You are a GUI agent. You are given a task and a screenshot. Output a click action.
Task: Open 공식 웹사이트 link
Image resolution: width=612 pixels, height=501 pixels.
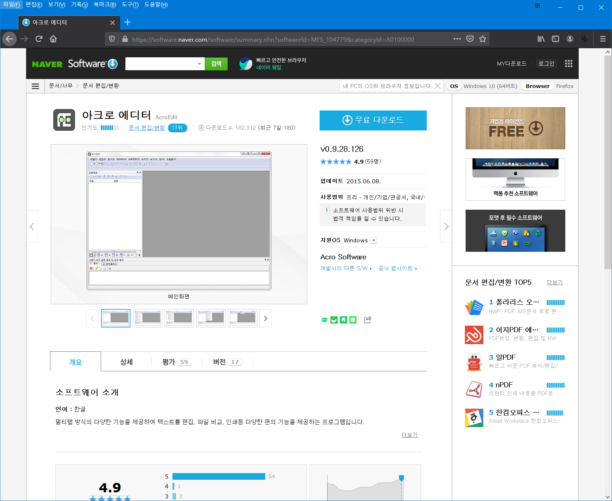[398, 268]
